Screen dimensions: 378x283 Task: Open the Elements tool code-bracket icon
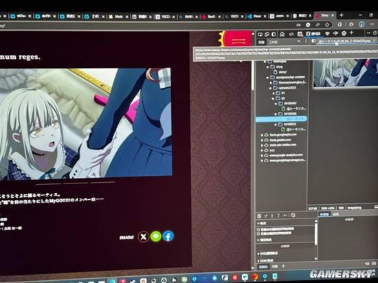291,34
